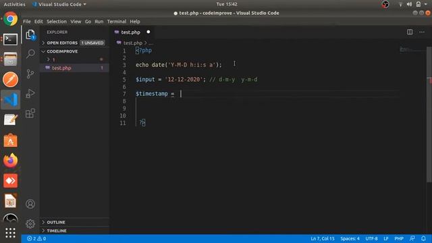Click the editor vertical scrollbar

point(429,114)
